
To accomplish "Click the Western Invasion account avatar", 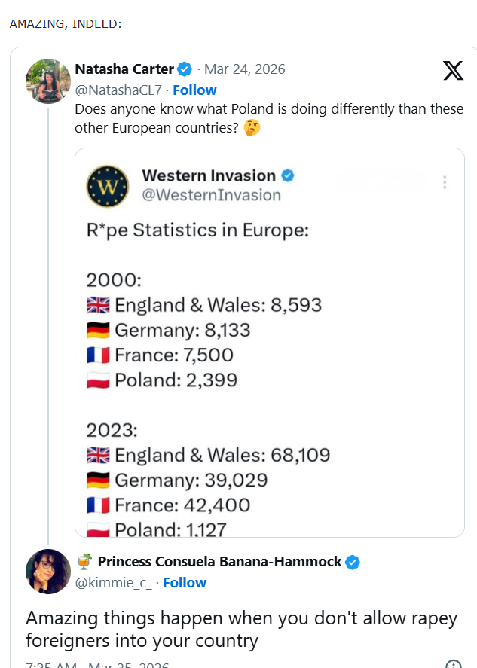I will [109, 186].
